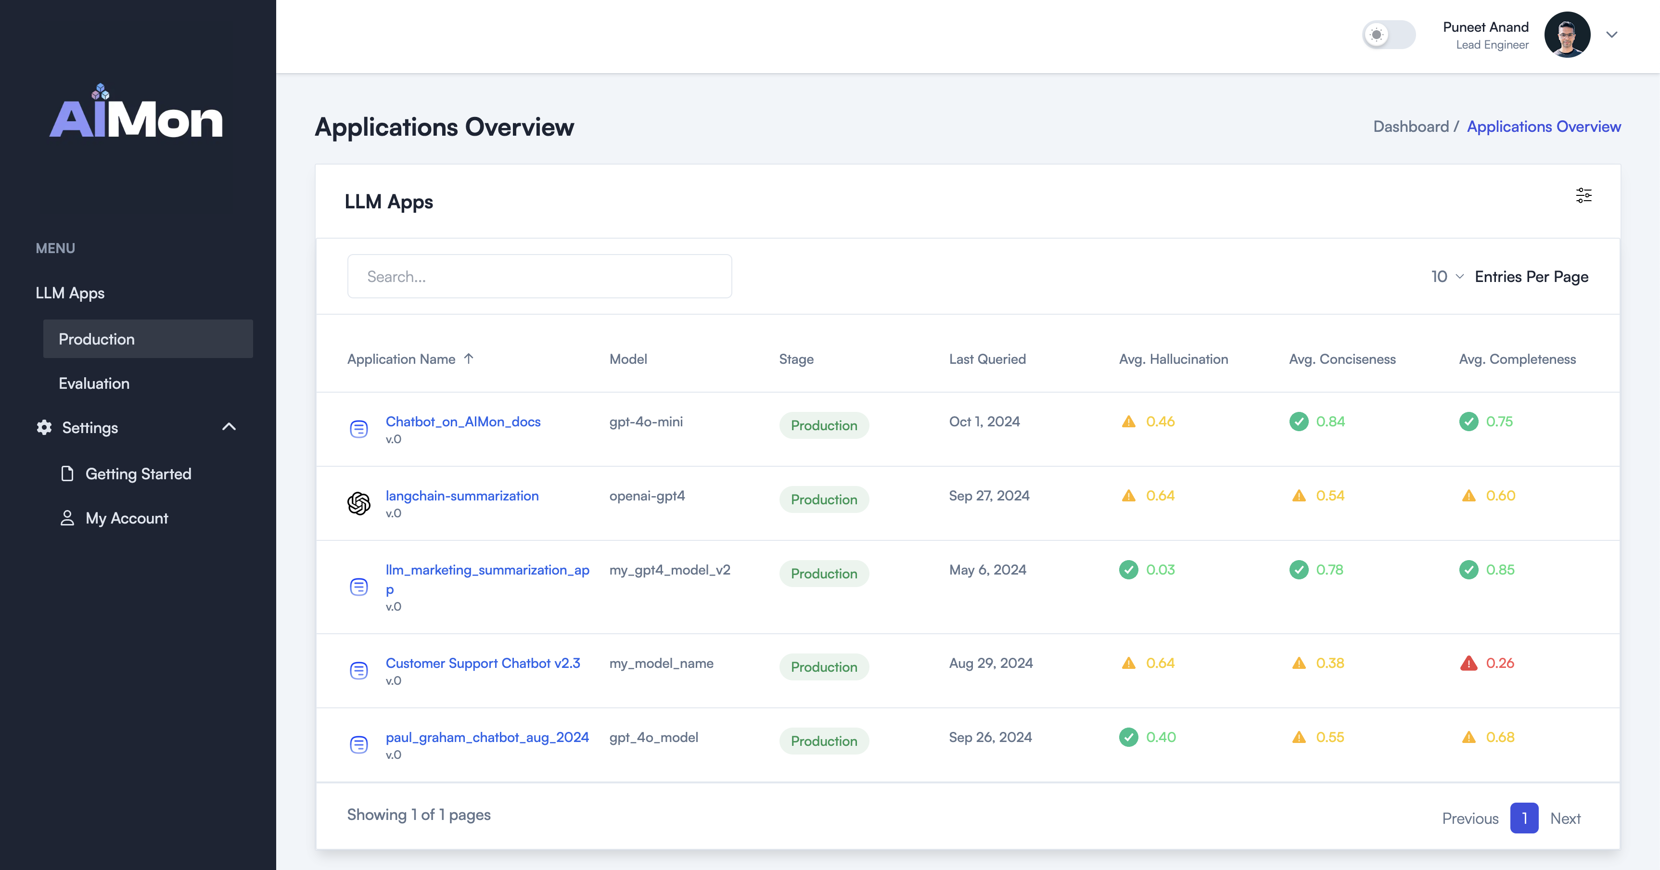Expand the user account dropdown arrow
The image size is (1660, 870).
pyautogui.click(x=1612, y=35)
